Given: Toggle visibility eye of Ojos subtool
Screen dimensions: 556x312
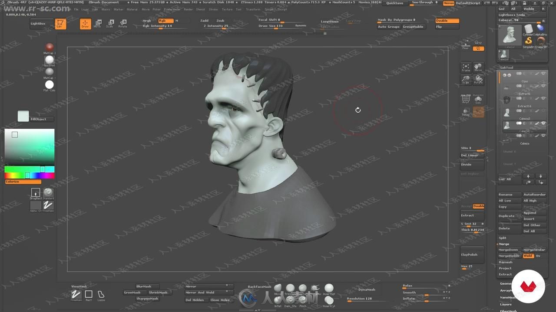Looking at the screenshot, I should (x=543, y=75).
